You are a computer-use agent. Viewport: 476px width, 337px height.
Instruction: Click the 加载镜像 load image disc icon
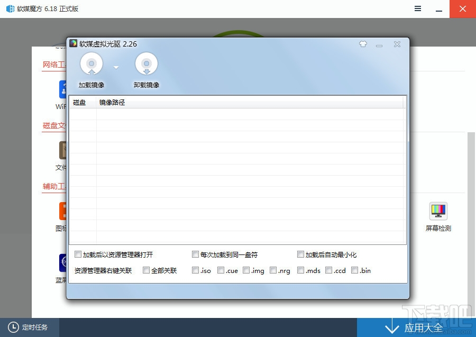point(91,64)
